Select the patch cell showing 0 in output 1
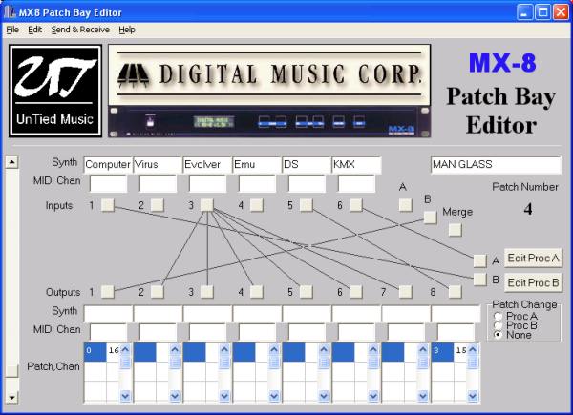The width and height of the screenshot is (573, 415). (95, 352)
